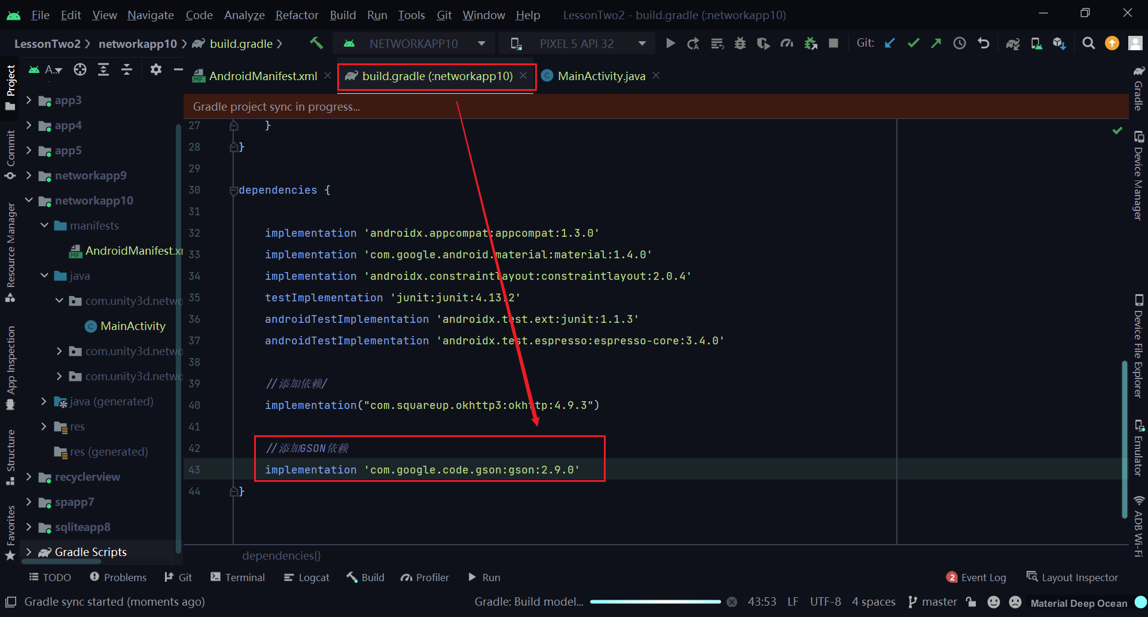Toggle tool window bars icon bottom-left
Viewport: 1148px width, 617px height.
(x=11, y=602)
